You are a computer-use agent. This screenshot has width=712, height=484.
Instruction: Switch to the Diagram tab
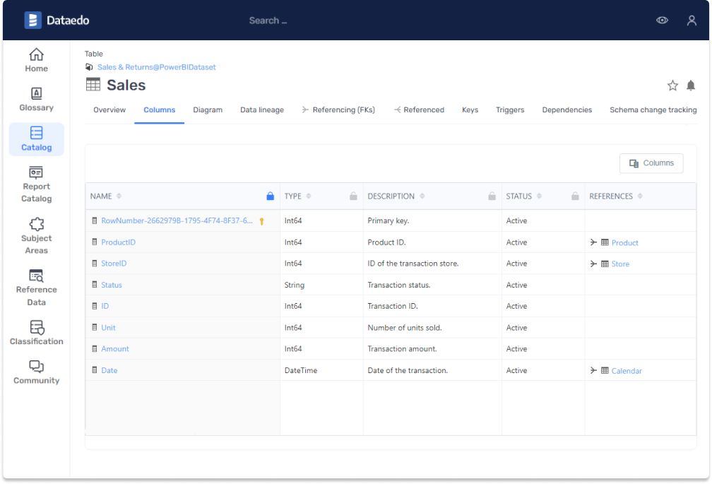[208, 110]
